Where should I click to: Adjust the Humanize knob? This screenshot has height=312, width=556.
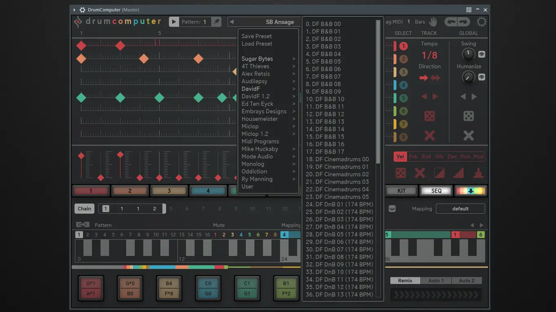click(468, 77)
